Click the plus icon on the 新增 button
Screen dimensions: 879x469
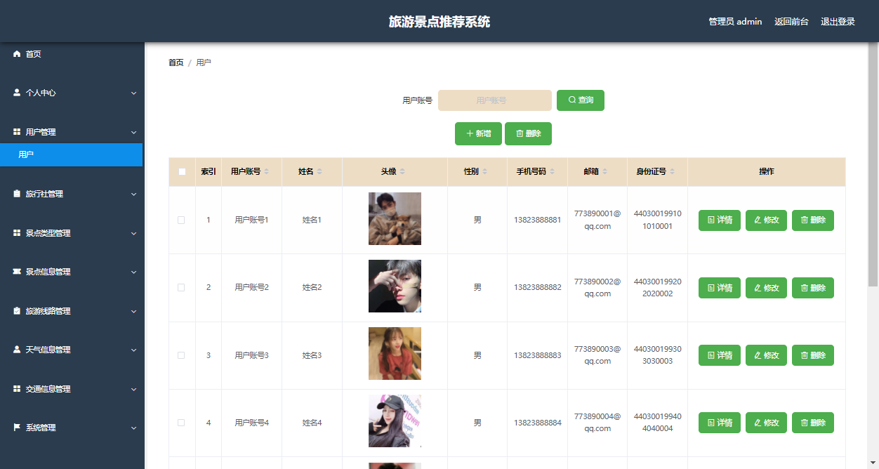pyautogui.click(x=468, y=133)
